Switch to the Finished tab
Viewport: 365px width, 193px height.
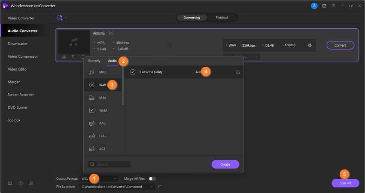tap(222, 18)
